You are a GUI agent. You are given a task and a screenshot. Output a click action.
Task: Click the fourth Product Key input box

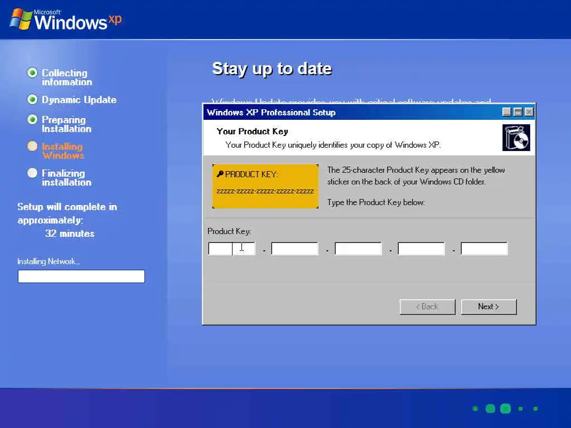point(422,249)
